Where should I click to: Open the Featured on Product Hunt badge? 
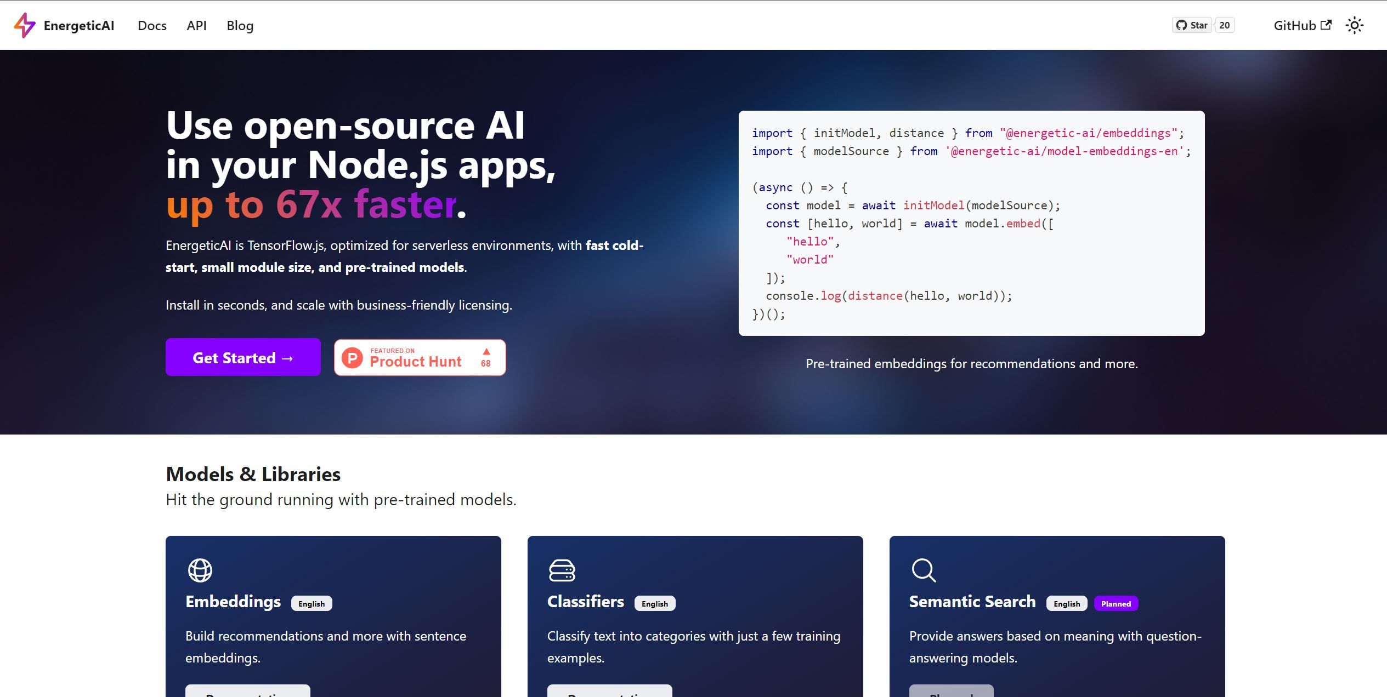click(420, 357)
